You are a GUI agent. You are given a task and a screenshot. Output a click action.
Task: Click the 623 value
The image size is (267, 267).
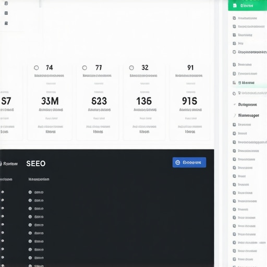(x=99, y=101)
